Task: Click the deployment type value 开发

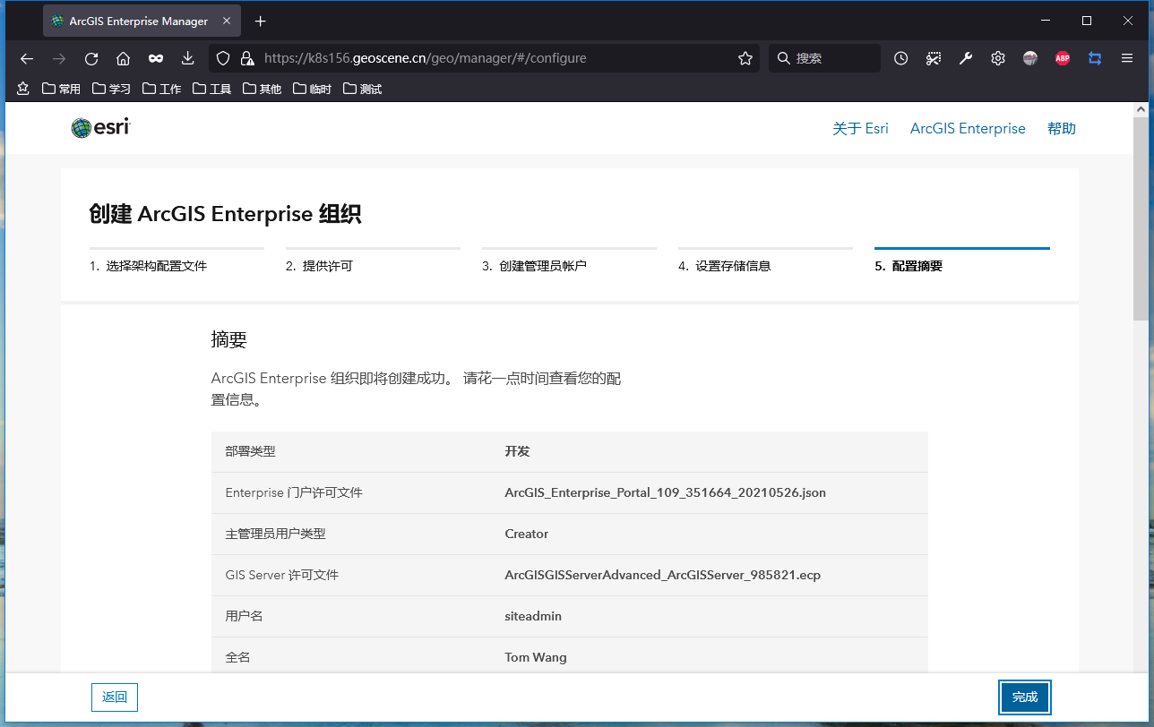Action: (x=517, y=451)
